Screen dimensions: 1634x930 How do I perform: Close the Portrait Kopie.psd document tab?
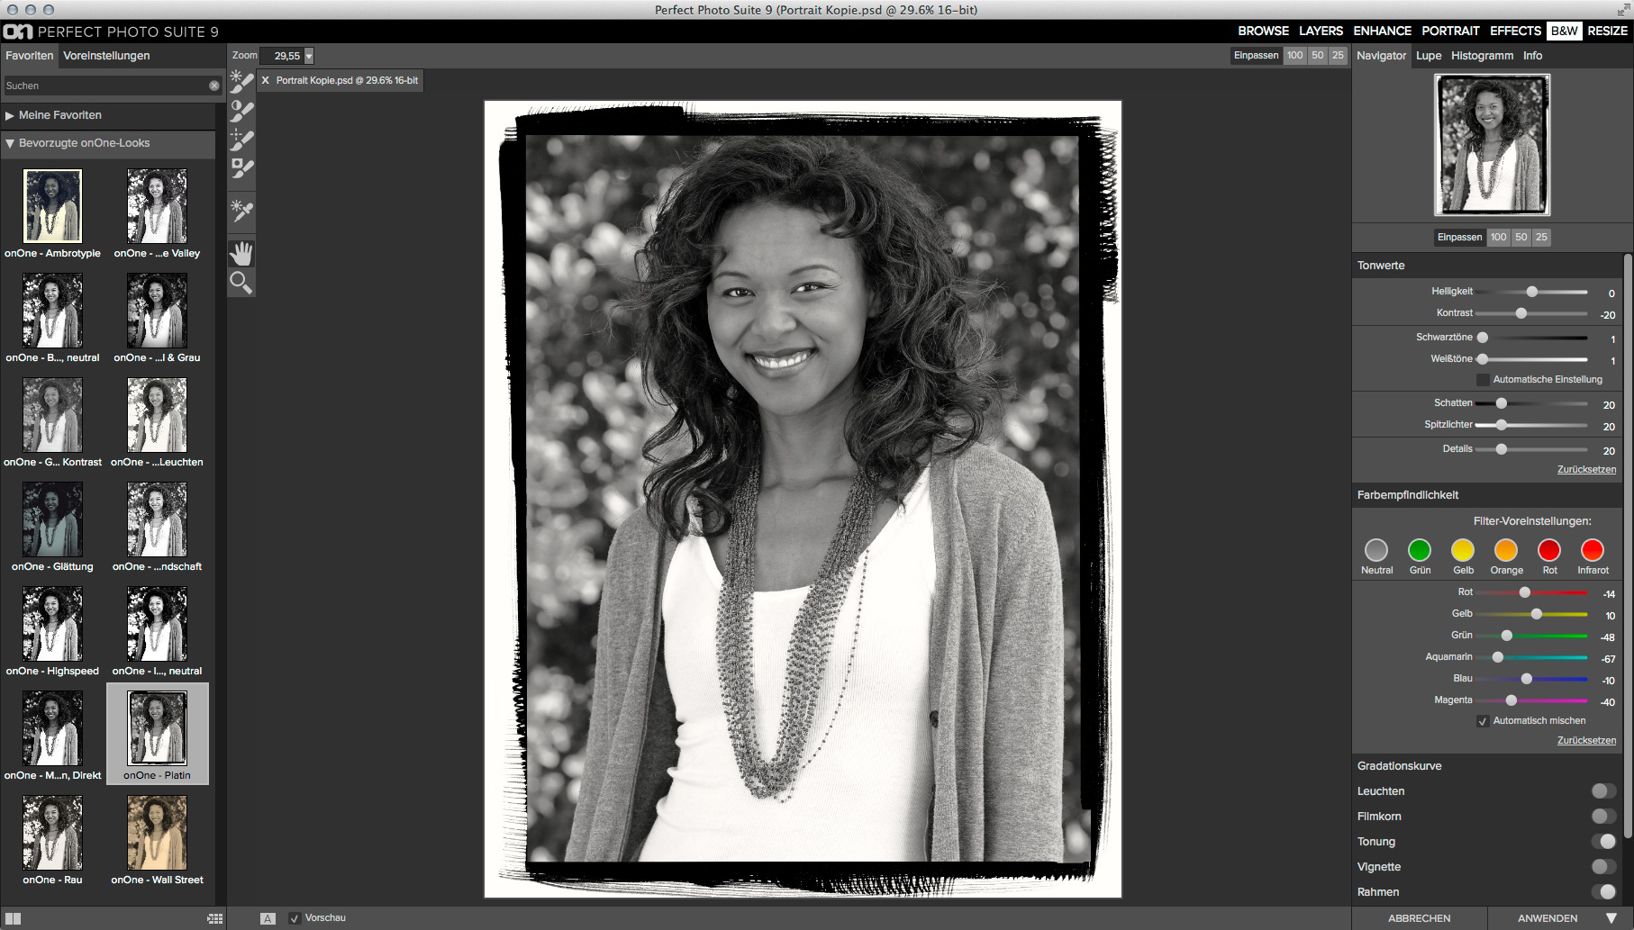click(265, 80)
